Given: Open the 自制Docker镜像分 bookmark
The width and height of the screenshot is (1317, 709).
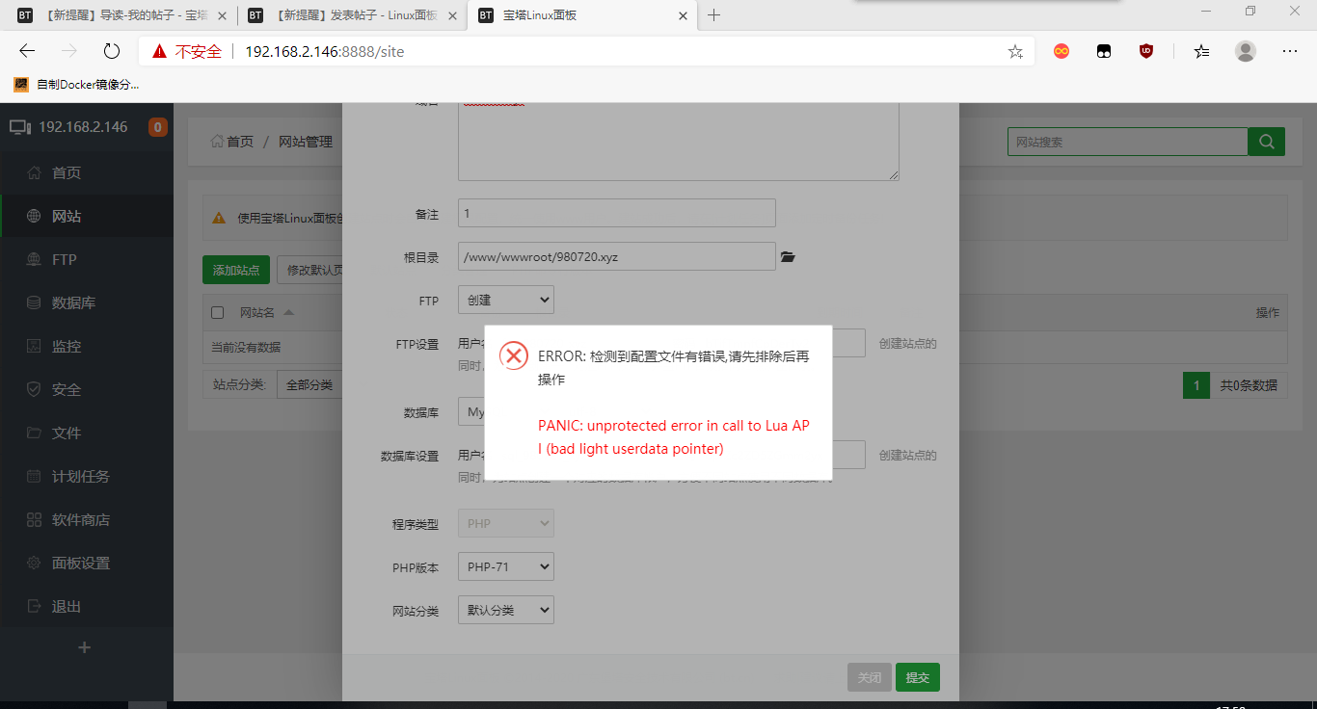Looking at the screenshot, I should [77, 85].
